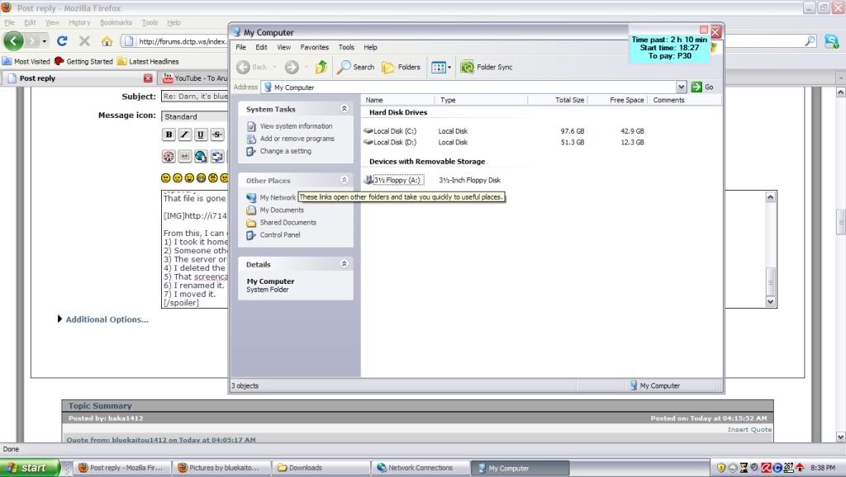Viewport: 846px width, 477px height.
Task: Click Underline formatting button in reply form
Action: pos(201,135)
